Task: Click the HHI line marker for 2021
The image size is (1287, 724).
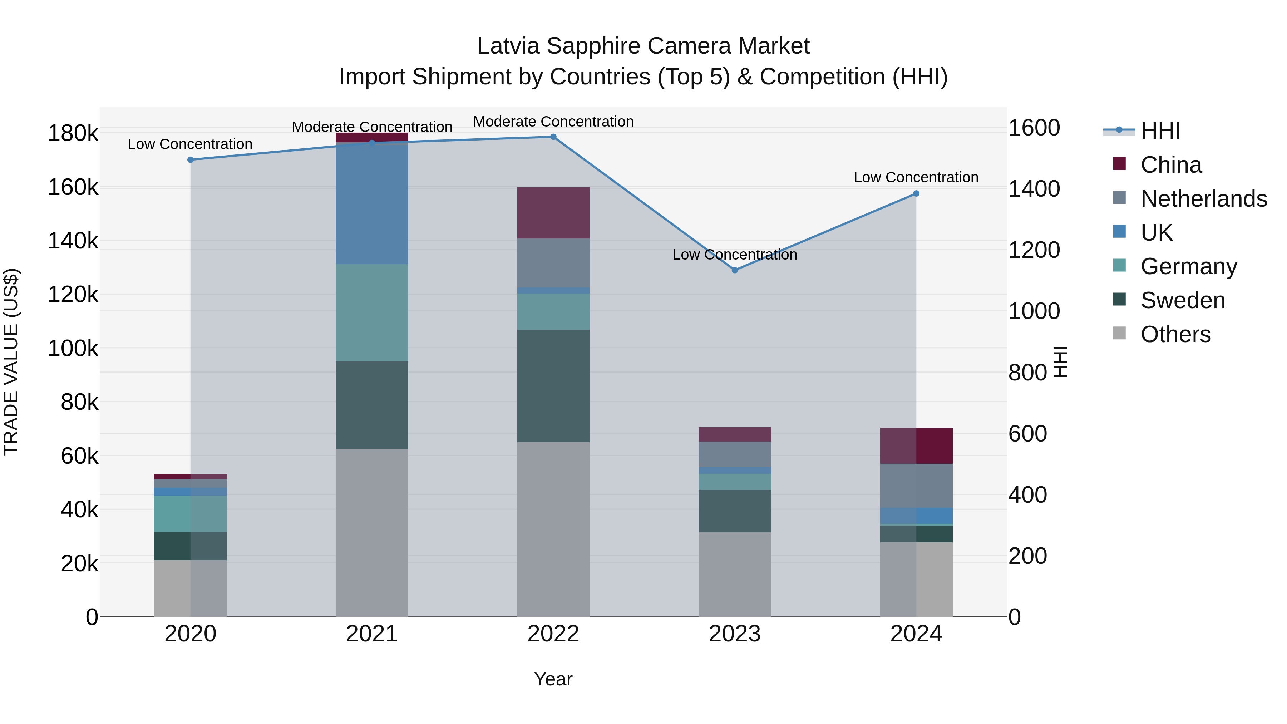Action: [x=372, y=143]
